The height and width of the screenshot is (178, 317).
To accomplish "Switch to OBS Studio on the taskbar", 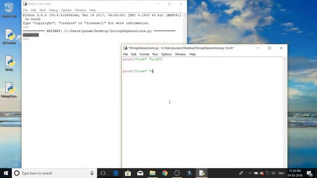I will (x=177, y=173).
